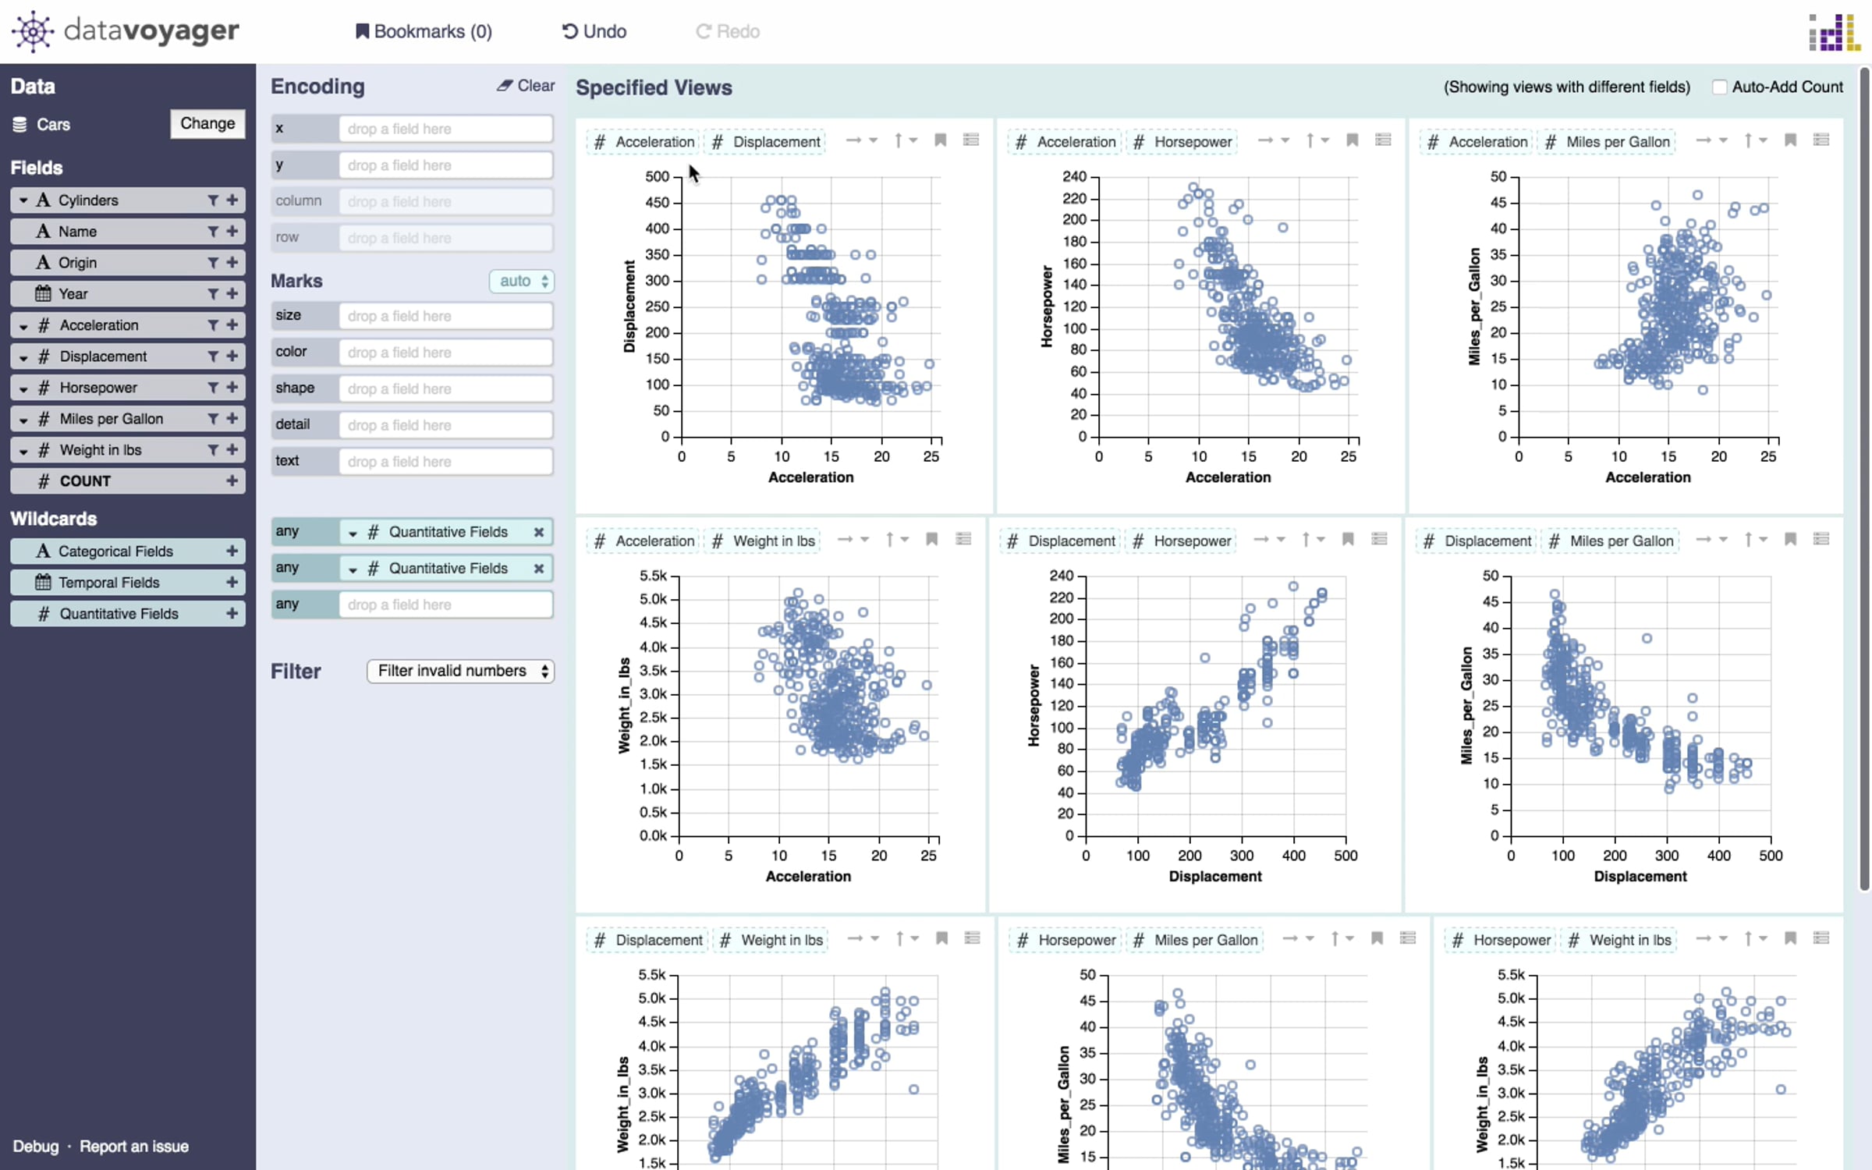
Task: Enable the Auto-Add Count checkbox
Action: (1719, 87)
